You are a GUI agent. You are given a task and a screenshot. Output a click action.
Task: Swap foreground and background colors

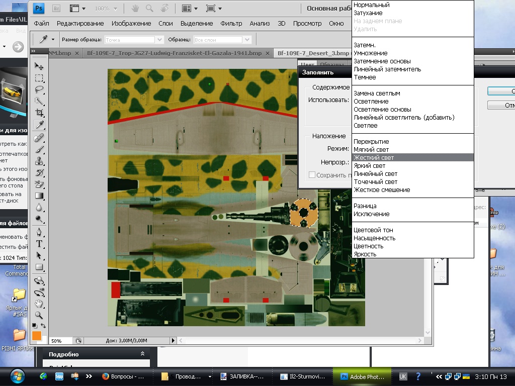(x=44, y=326)
